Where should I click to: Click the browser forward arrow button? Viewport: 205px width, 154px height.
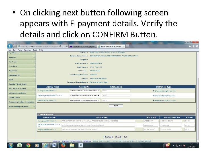pos(15,46)
